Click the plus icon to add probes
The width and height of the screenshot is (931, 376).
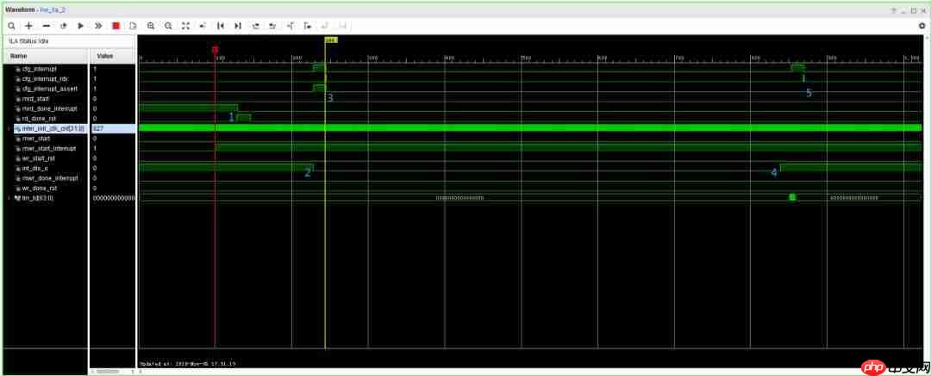point(28,26)
